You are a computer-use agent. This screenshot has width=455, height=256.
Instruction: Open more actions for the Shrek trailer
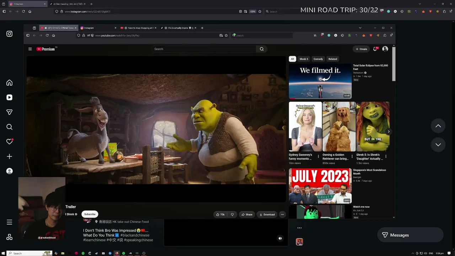pos(282,214)
